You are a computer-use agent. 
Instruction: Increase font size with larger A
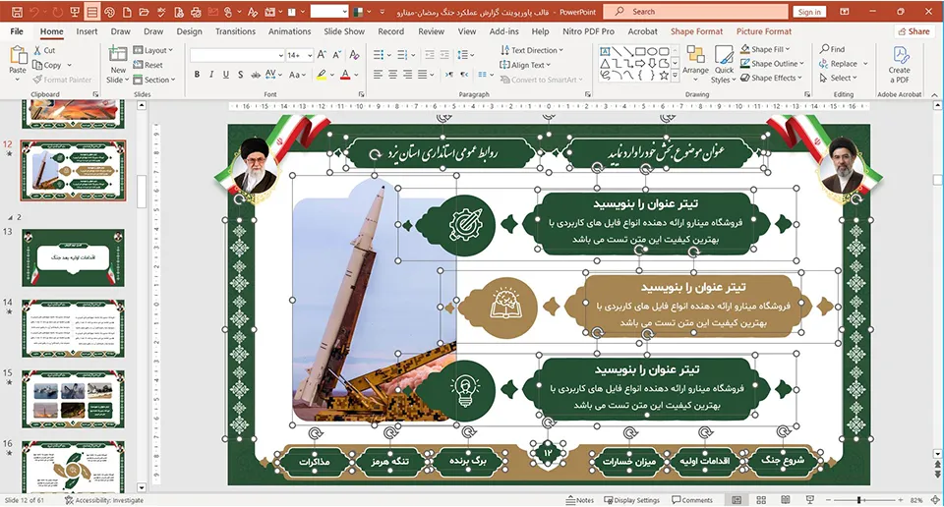[x=322, y=55]
